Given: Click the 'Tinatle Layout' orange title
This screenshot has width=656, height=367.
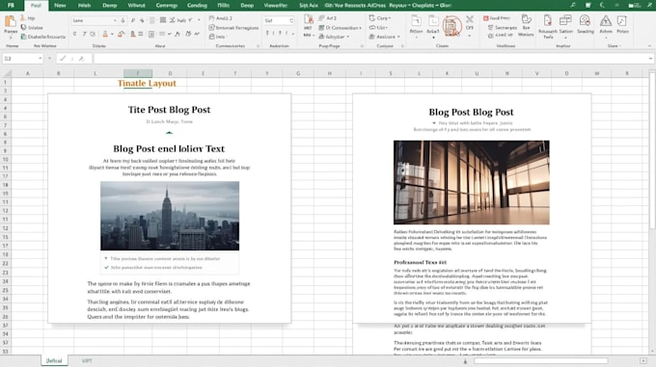Looking at the screenshot, I should (147, 83).
